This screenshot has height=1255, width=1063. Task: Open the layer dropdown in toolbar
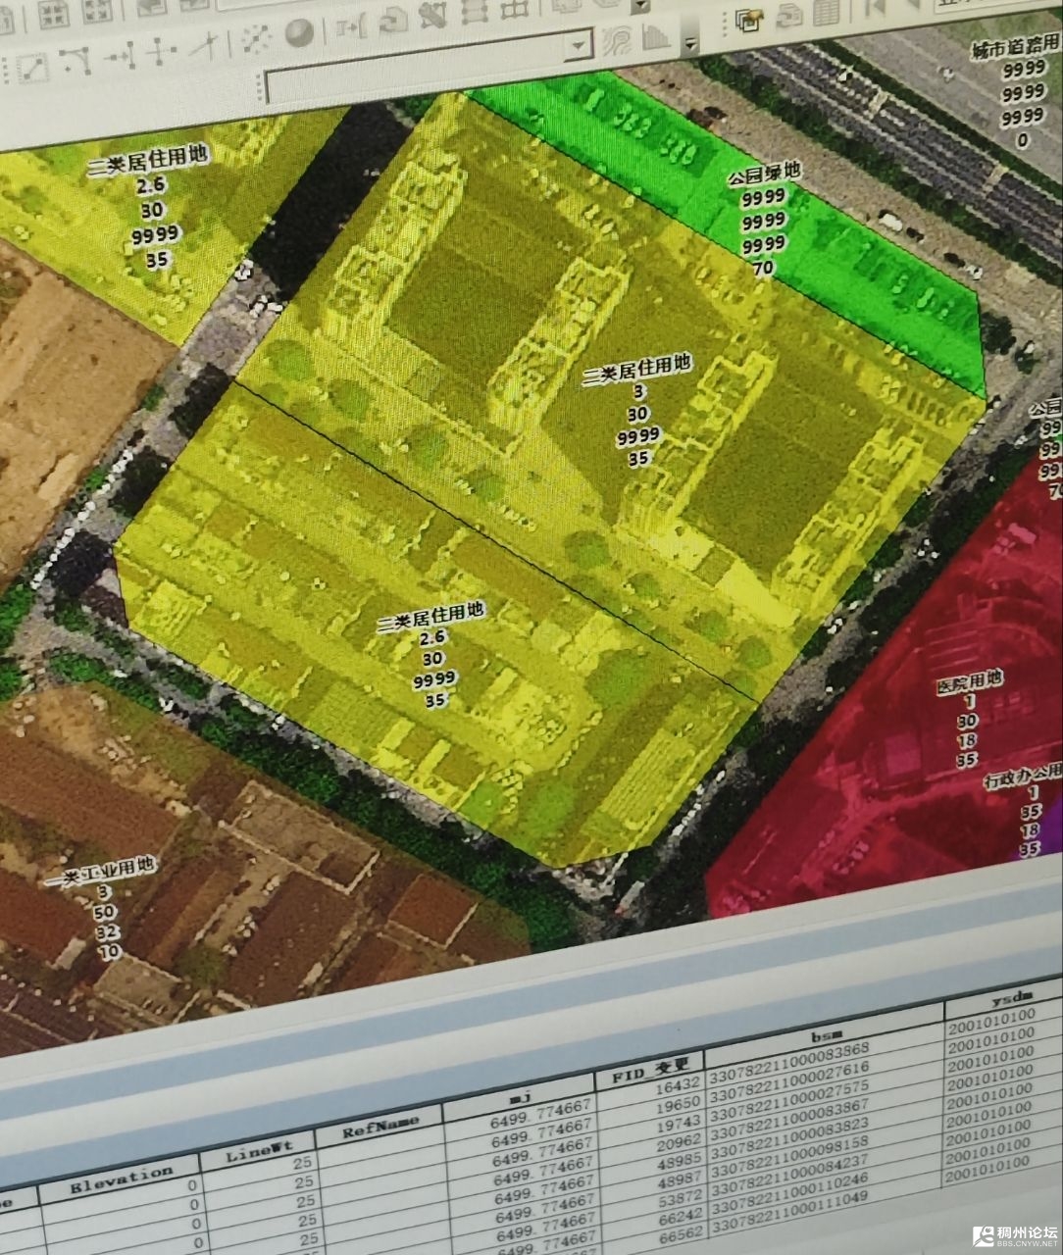(x=579, y=44)
